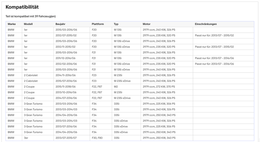Screen dimensions: 260x142
Task: Click 'M 235i' in the F23 Cabriolet row
Action: point(118,75)
